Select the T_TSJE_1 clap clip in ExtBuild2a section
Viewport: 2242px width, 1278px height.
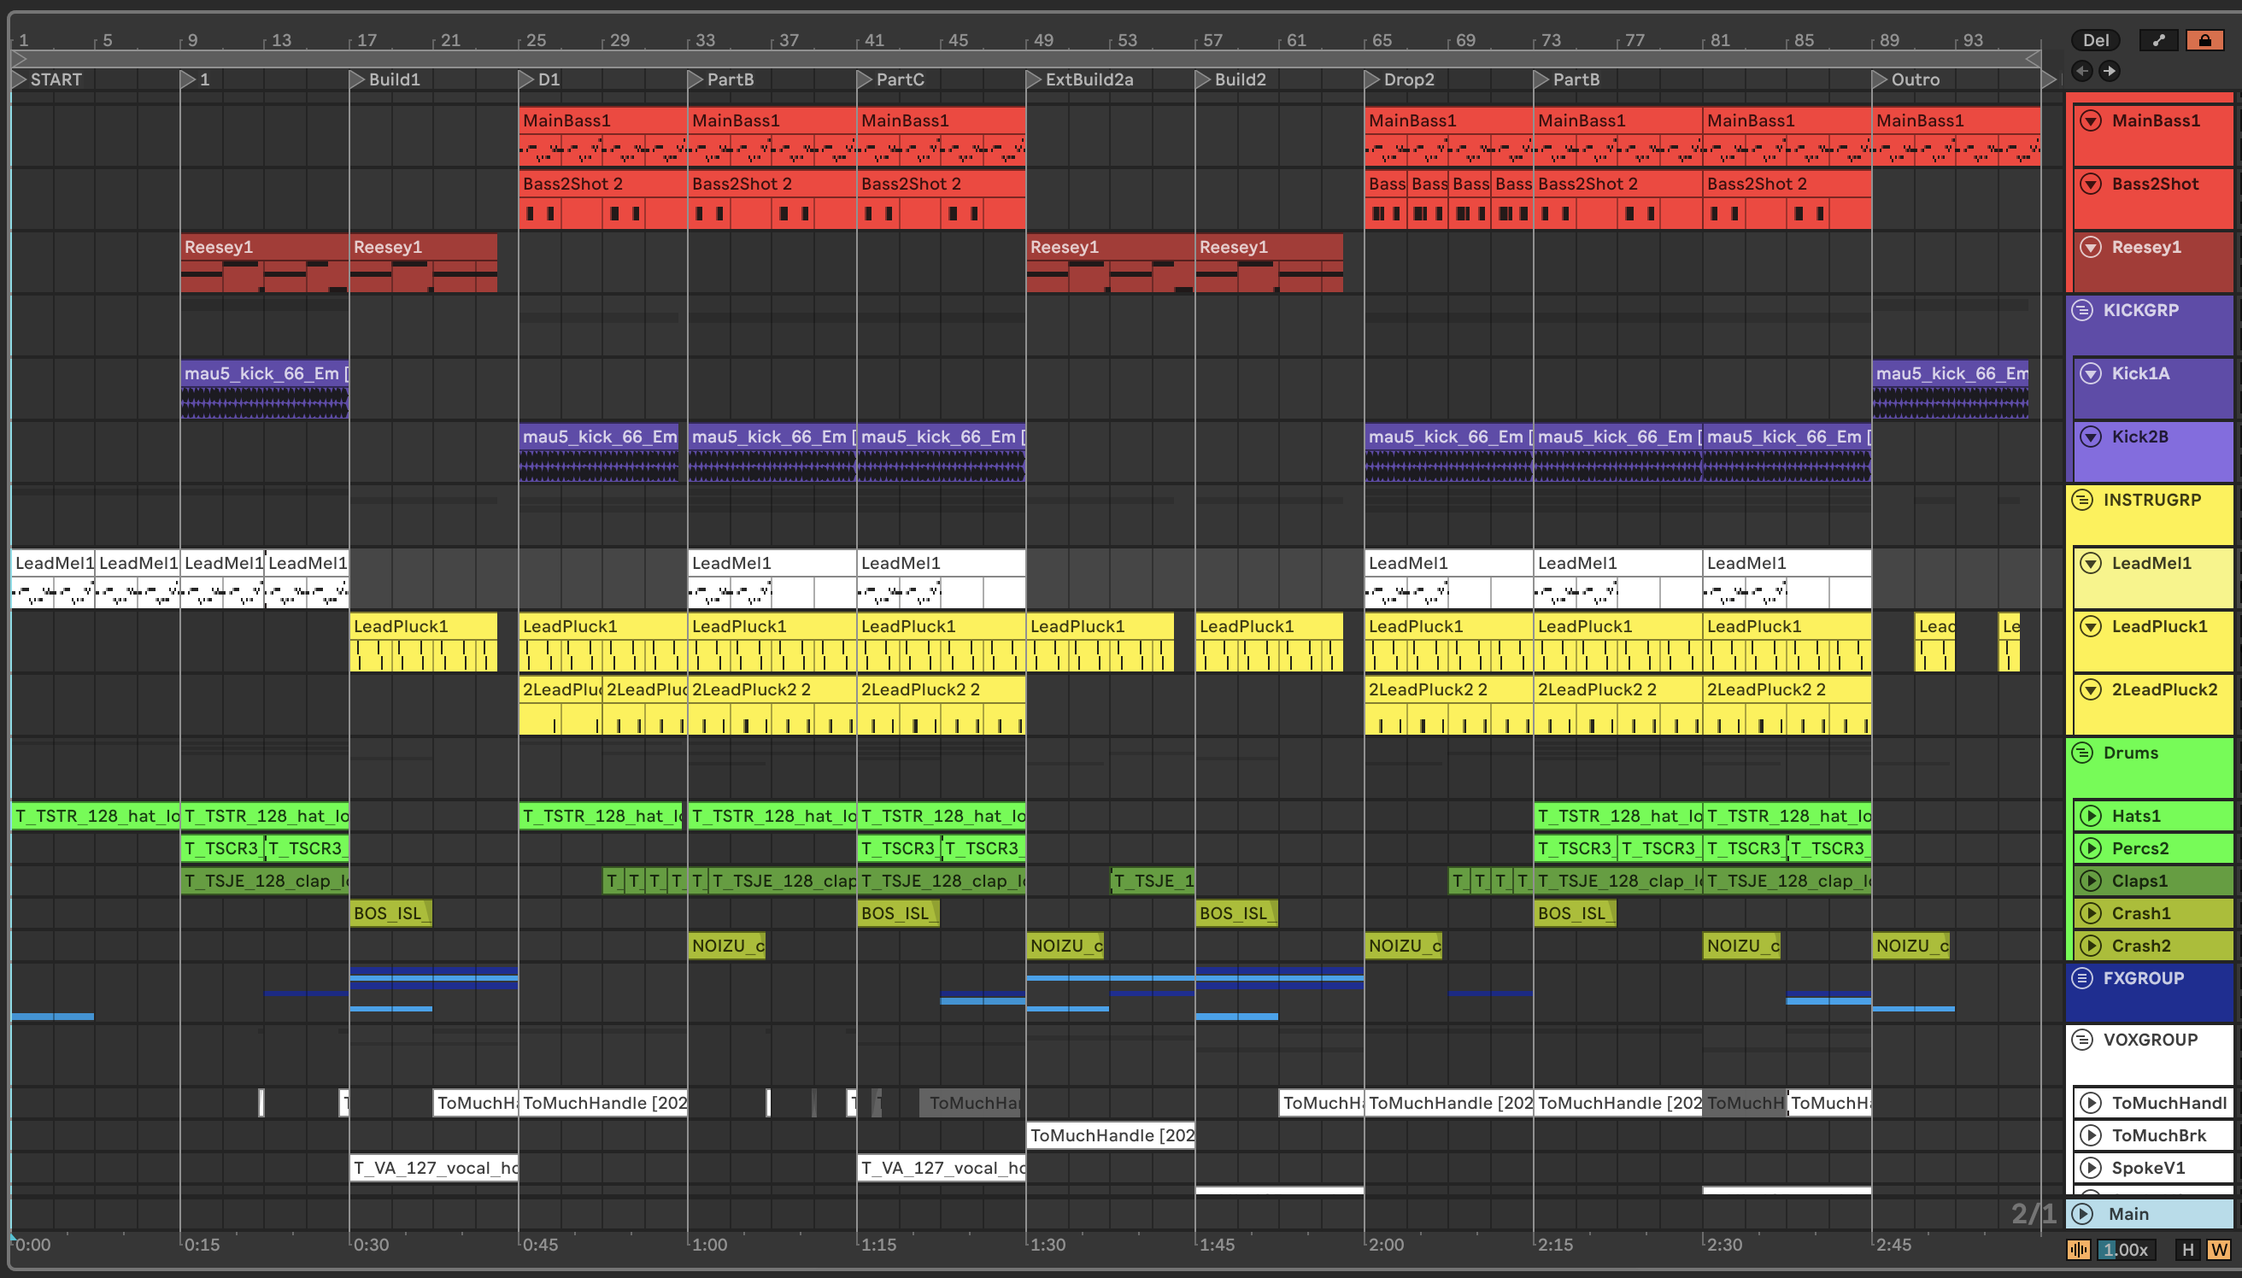(1153, 881)
